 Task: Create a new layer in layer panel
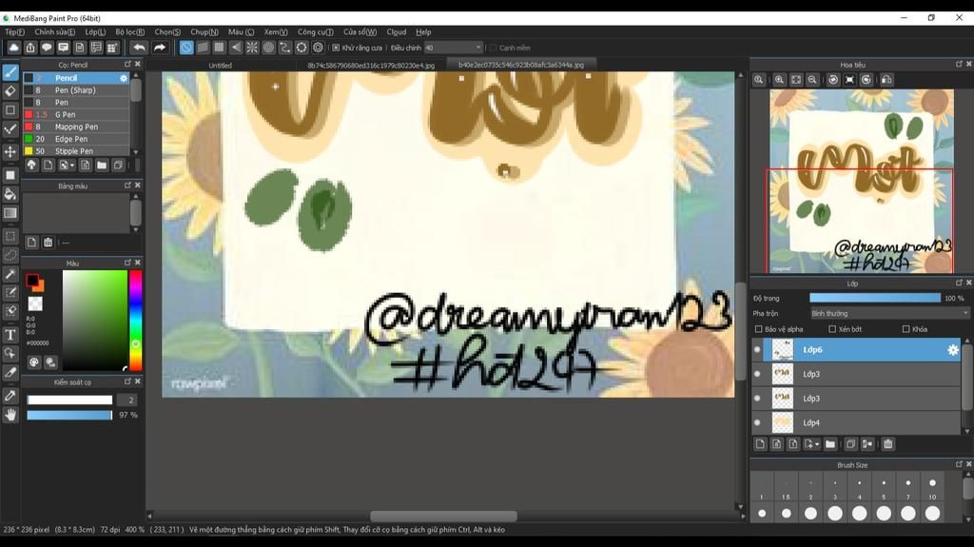760,444
